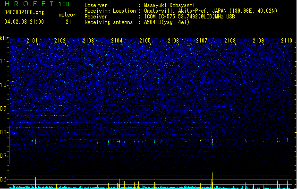Image resolution: width=297 pixels, height=189 pixels.
Task: Click the Observer field label
Action: [x=96, y=5]
